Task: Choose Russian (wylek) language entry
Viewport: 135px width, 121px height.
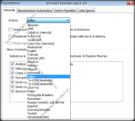Action: click(x=49, y=103)
